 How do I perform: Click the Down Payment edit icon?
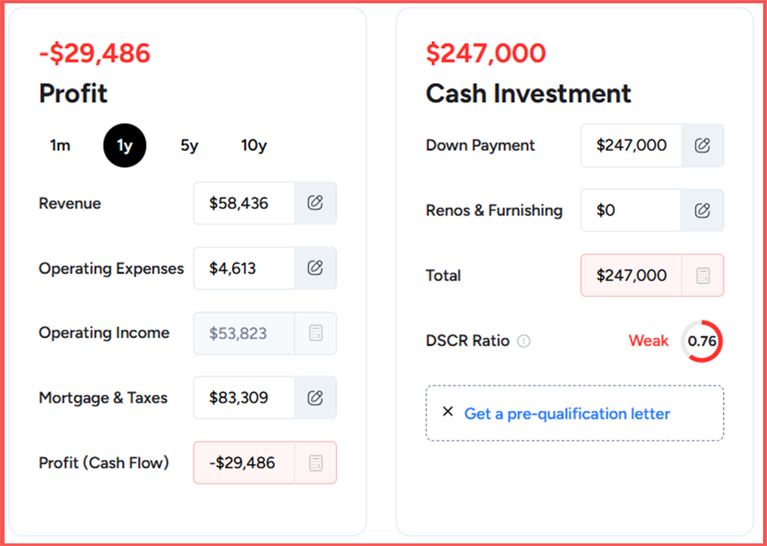pos(703,145)
